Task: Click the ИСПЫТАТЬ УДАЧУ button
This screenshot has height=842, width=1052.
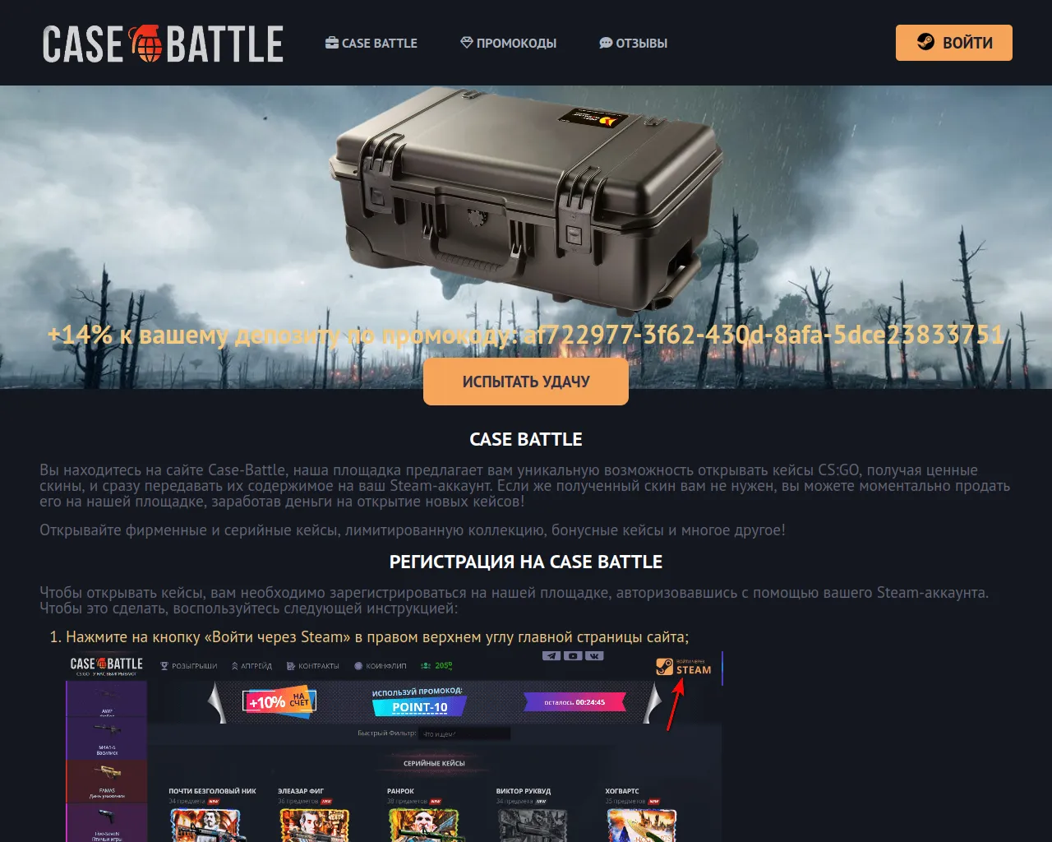Action: point(526,382)
